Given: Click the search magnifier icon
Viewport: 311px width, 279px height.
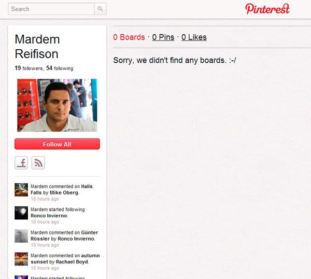Looking at the screenshot, I should pyautogui.click(x=100, y=9).
